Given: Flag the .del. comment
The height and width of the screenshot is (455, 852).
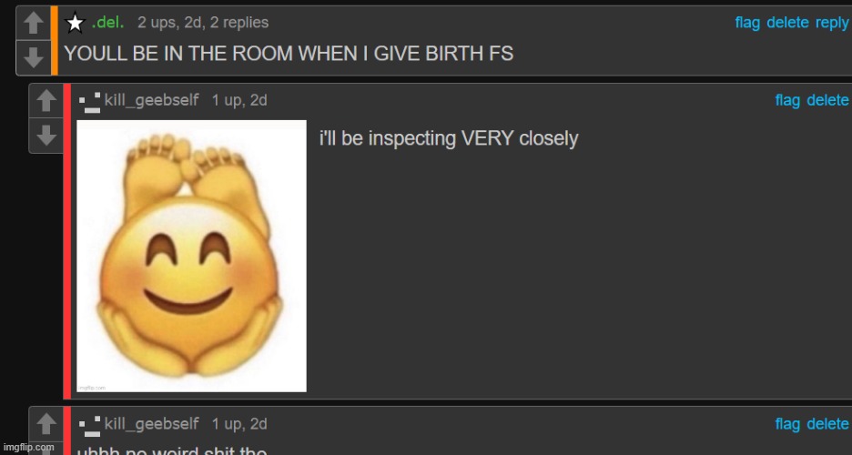Looking at the screenshot, I should click(x=747, y=23).
